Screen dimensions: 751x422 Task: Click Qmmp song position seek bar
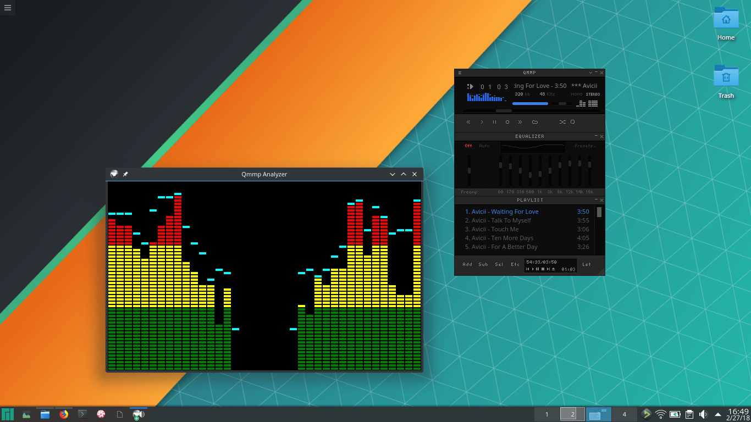click(x=530, y=110)
